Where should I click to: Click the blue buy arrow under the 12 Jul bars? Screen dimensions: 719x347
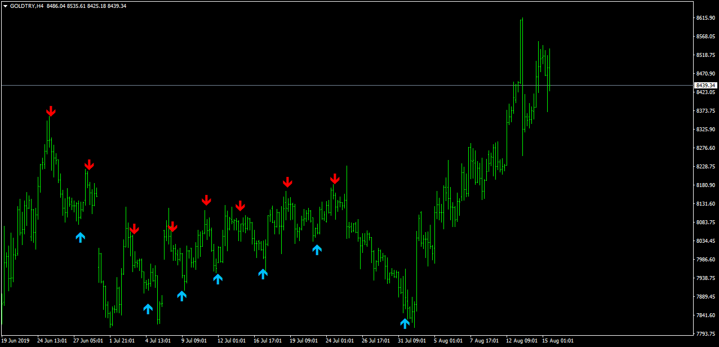point(218,278)
